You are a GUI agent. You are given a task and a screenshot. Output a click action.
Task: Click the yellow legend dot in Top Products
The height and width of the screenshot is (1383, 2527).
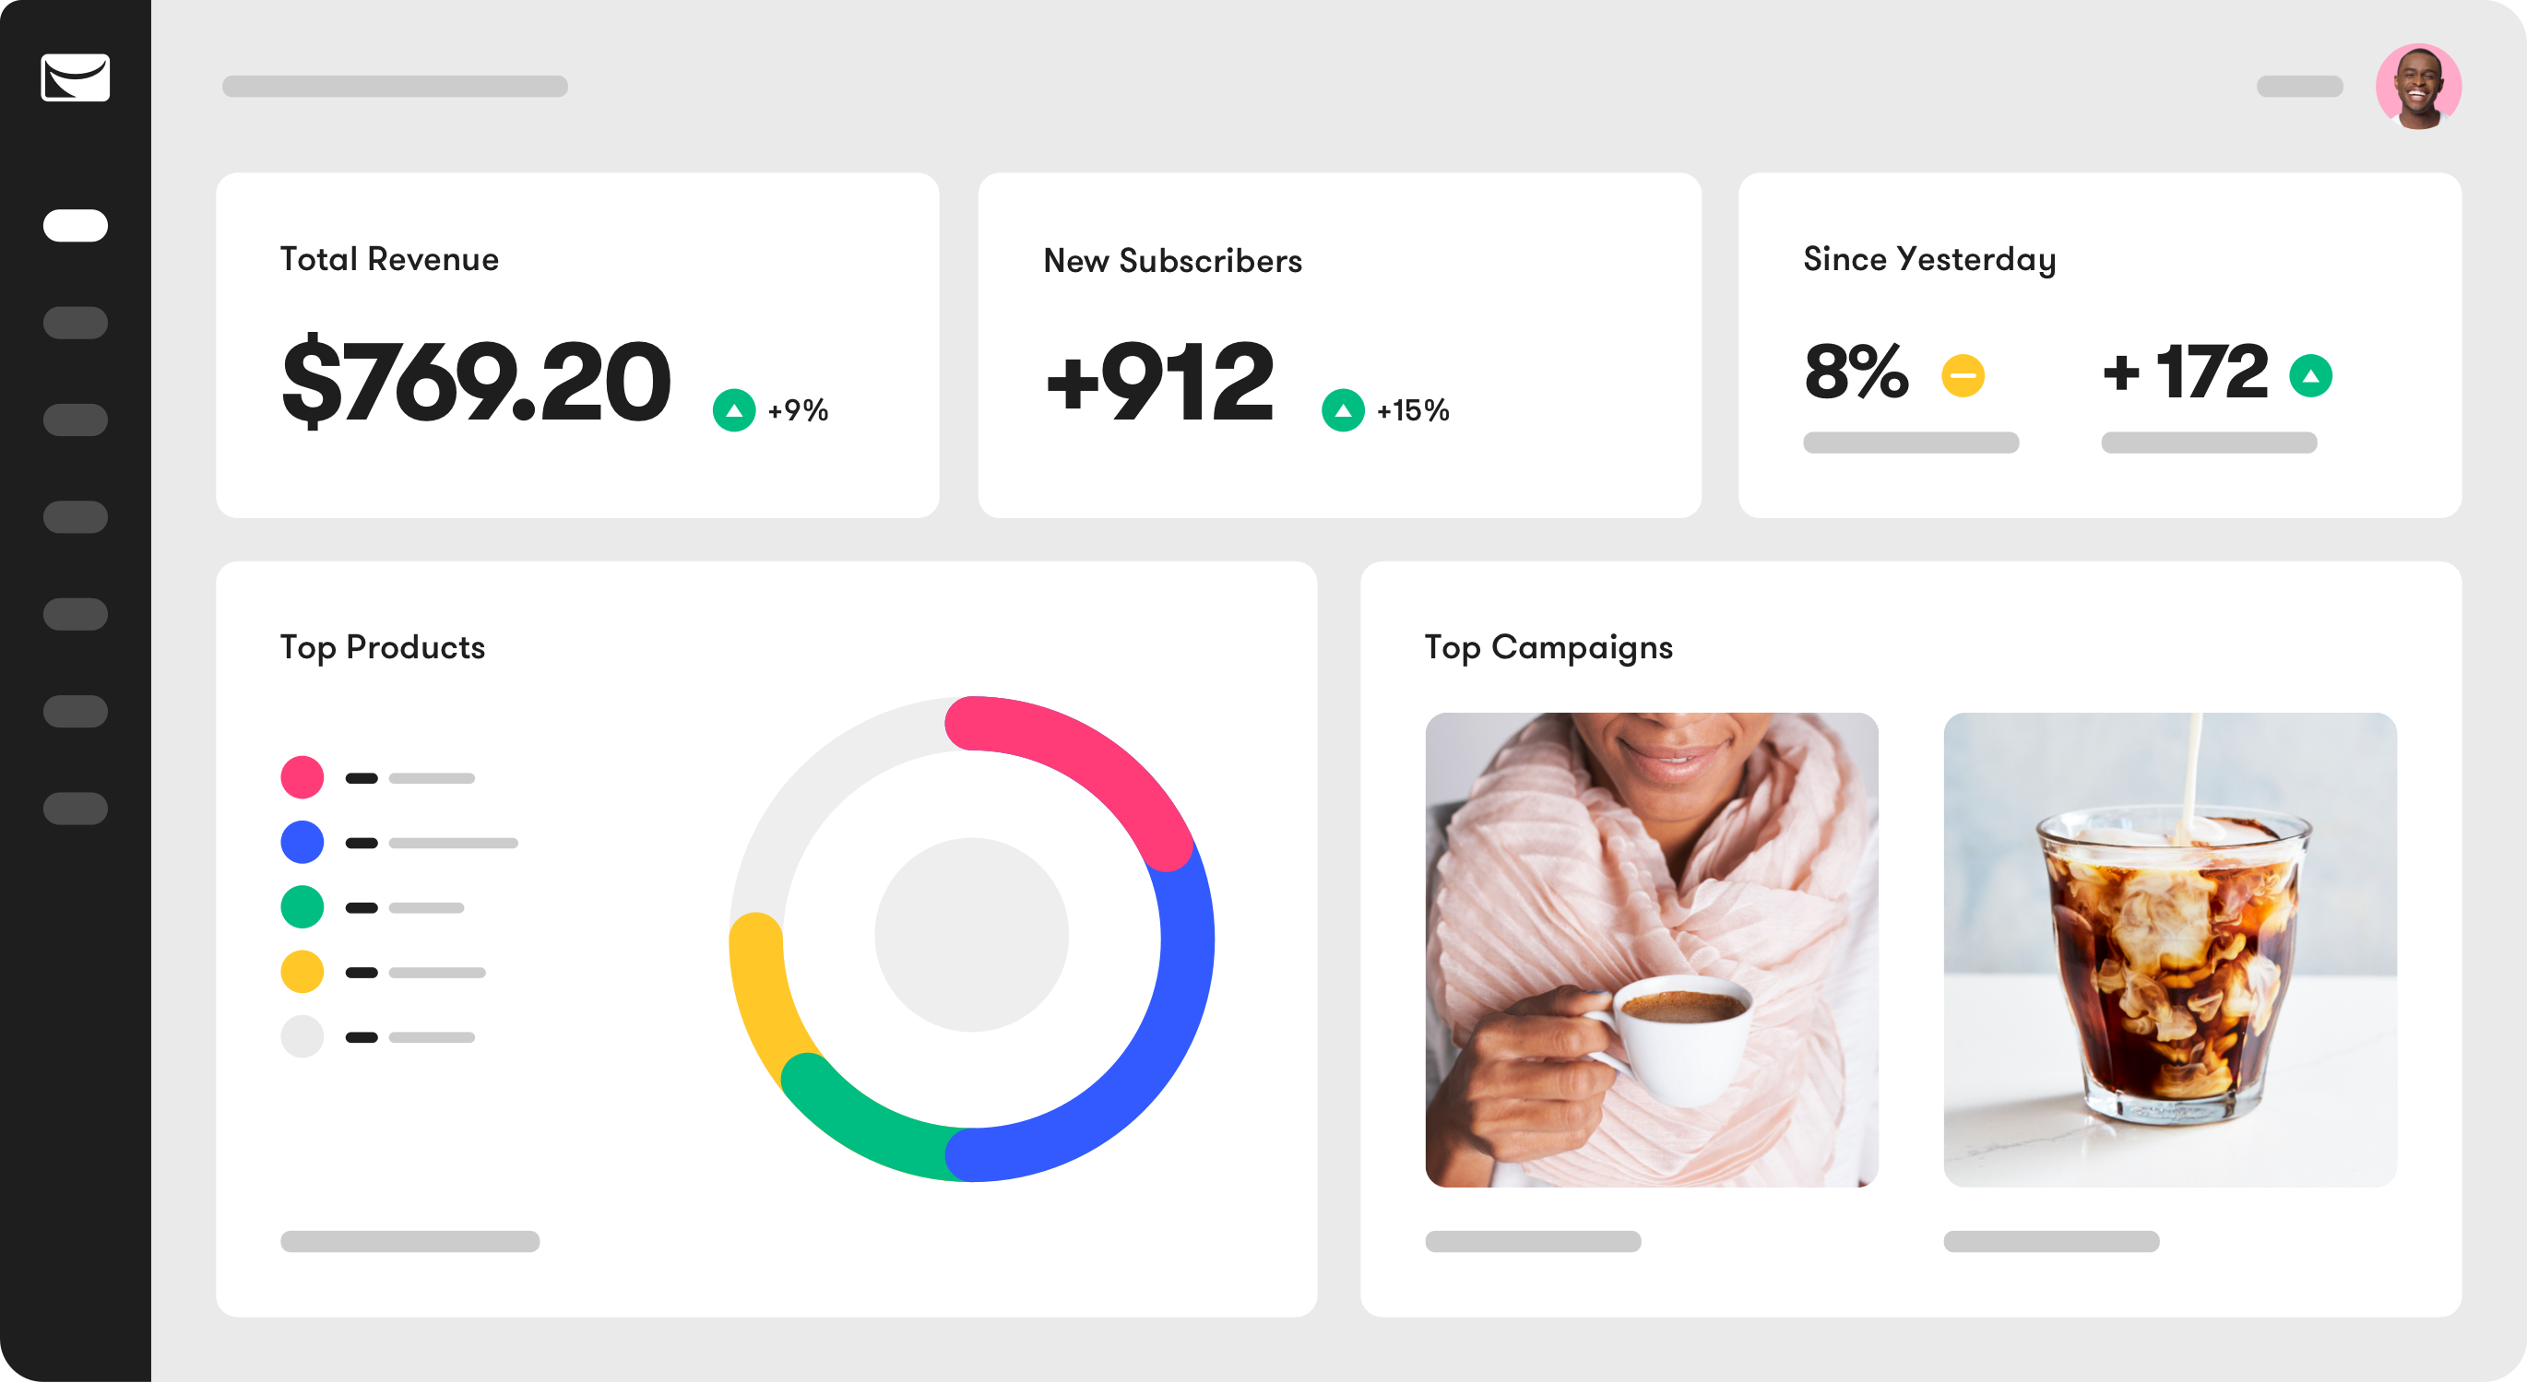(303, 972)
